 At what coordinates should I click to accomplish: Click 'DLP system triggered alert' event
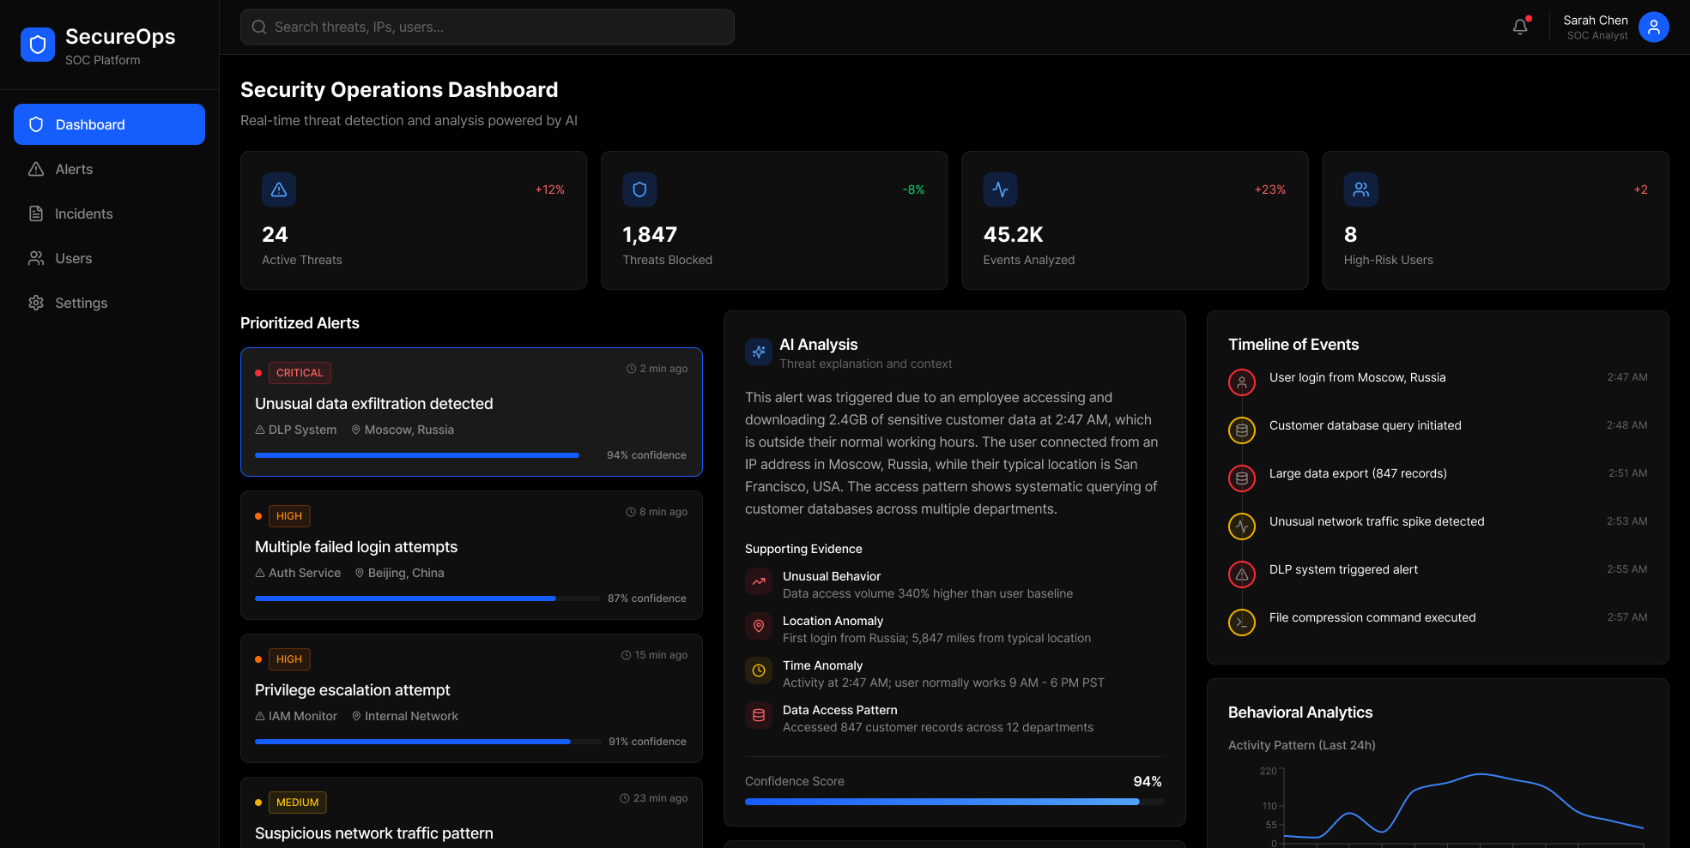(x=1343, y=569)
